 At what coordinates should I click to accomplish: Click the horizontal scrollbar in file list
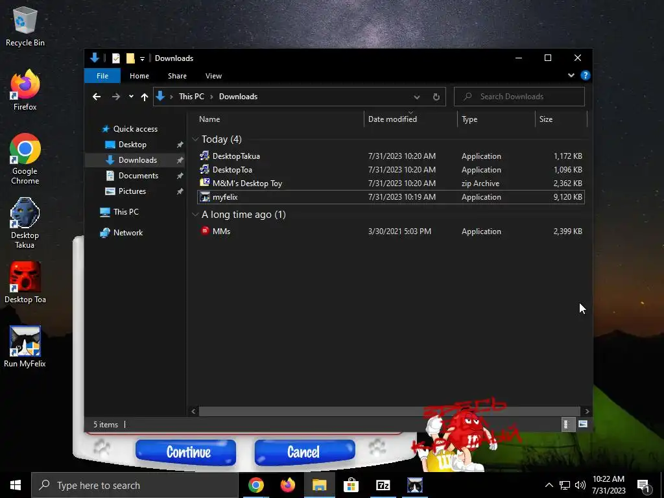390,411
